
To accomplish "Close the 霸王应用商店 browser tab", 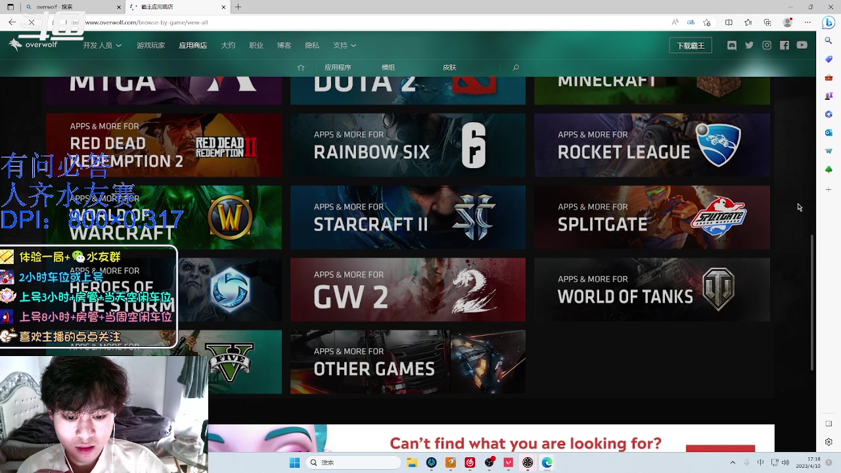I will (223, 7).
